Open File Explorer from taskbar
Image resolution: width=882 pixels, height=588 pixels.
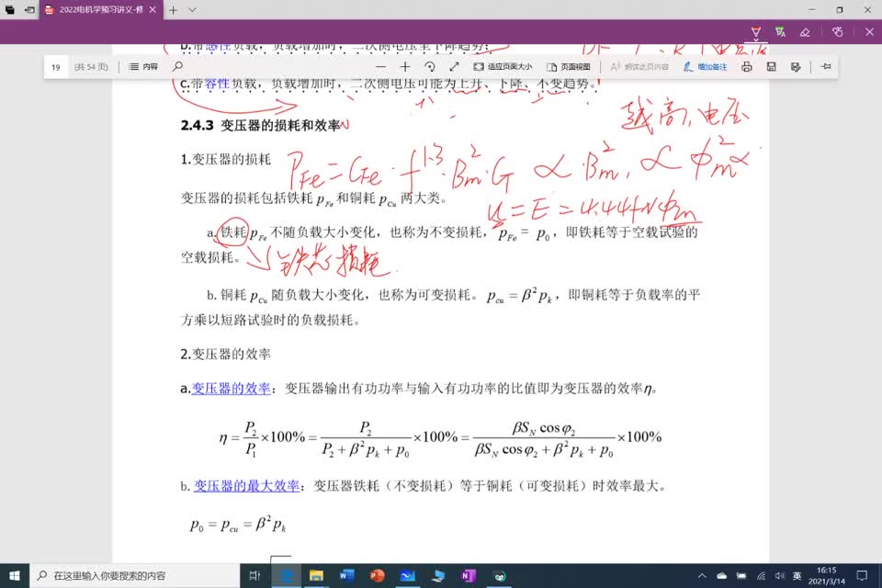(317, 576)
